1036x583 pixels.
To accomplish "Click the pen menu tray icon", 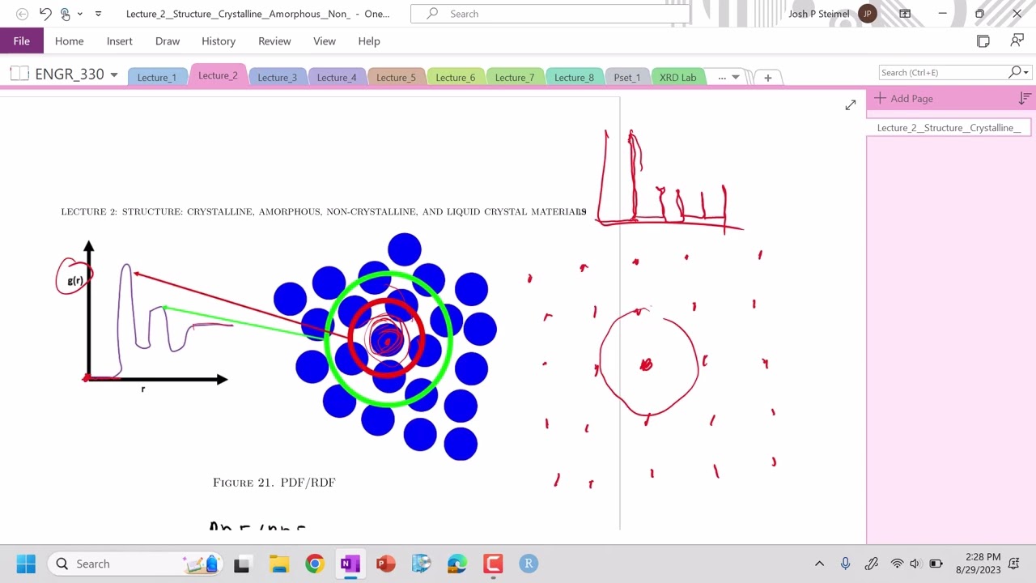I will point(871,564).
